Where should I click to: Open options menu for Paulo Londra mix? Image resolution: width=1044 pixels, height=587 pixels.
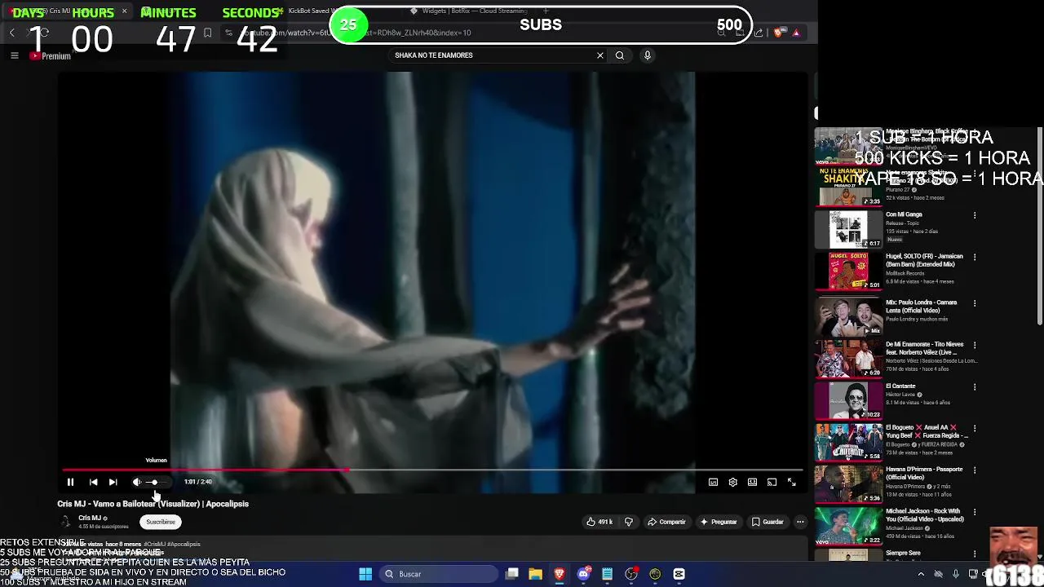click(975, 303)
